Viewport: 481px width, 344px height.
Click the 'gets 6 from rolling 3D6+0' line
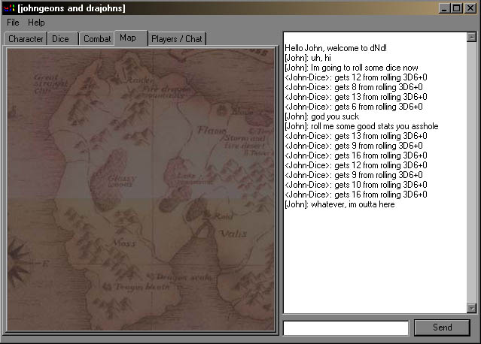click(x=354, y=107)
